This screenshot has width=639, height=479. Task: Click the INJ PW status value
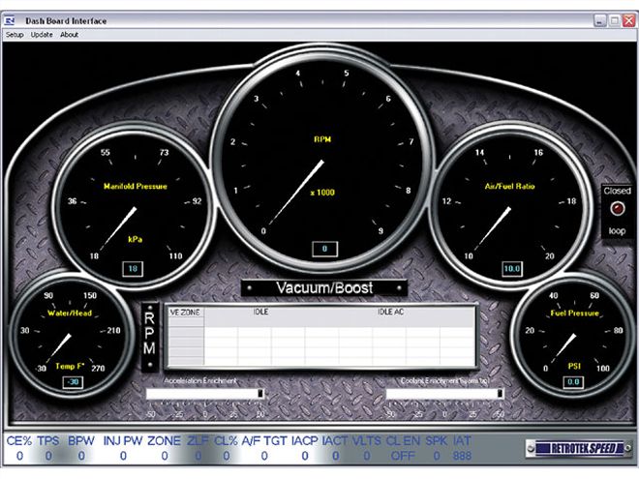[124, 456]
